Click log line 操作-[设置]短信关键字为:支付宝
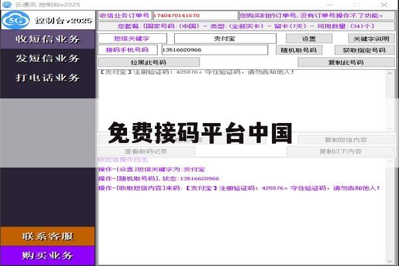399x266 pixels. click(x=152, y=170)
